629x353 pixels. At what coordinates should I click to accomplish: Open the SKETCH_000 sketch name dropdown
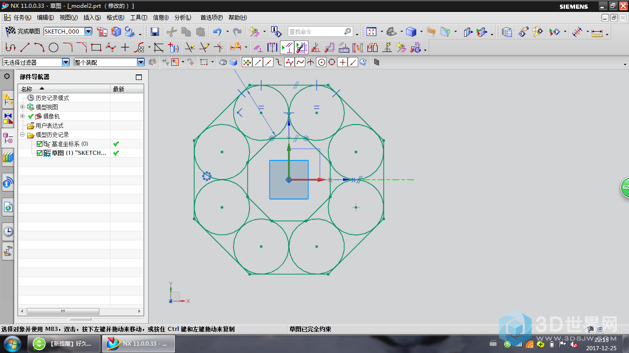(x=88, y=31)
